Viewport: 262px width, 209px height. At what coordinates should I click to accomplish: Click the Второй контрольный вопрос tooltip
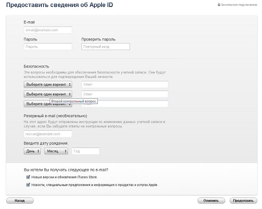tap(74, 101)
